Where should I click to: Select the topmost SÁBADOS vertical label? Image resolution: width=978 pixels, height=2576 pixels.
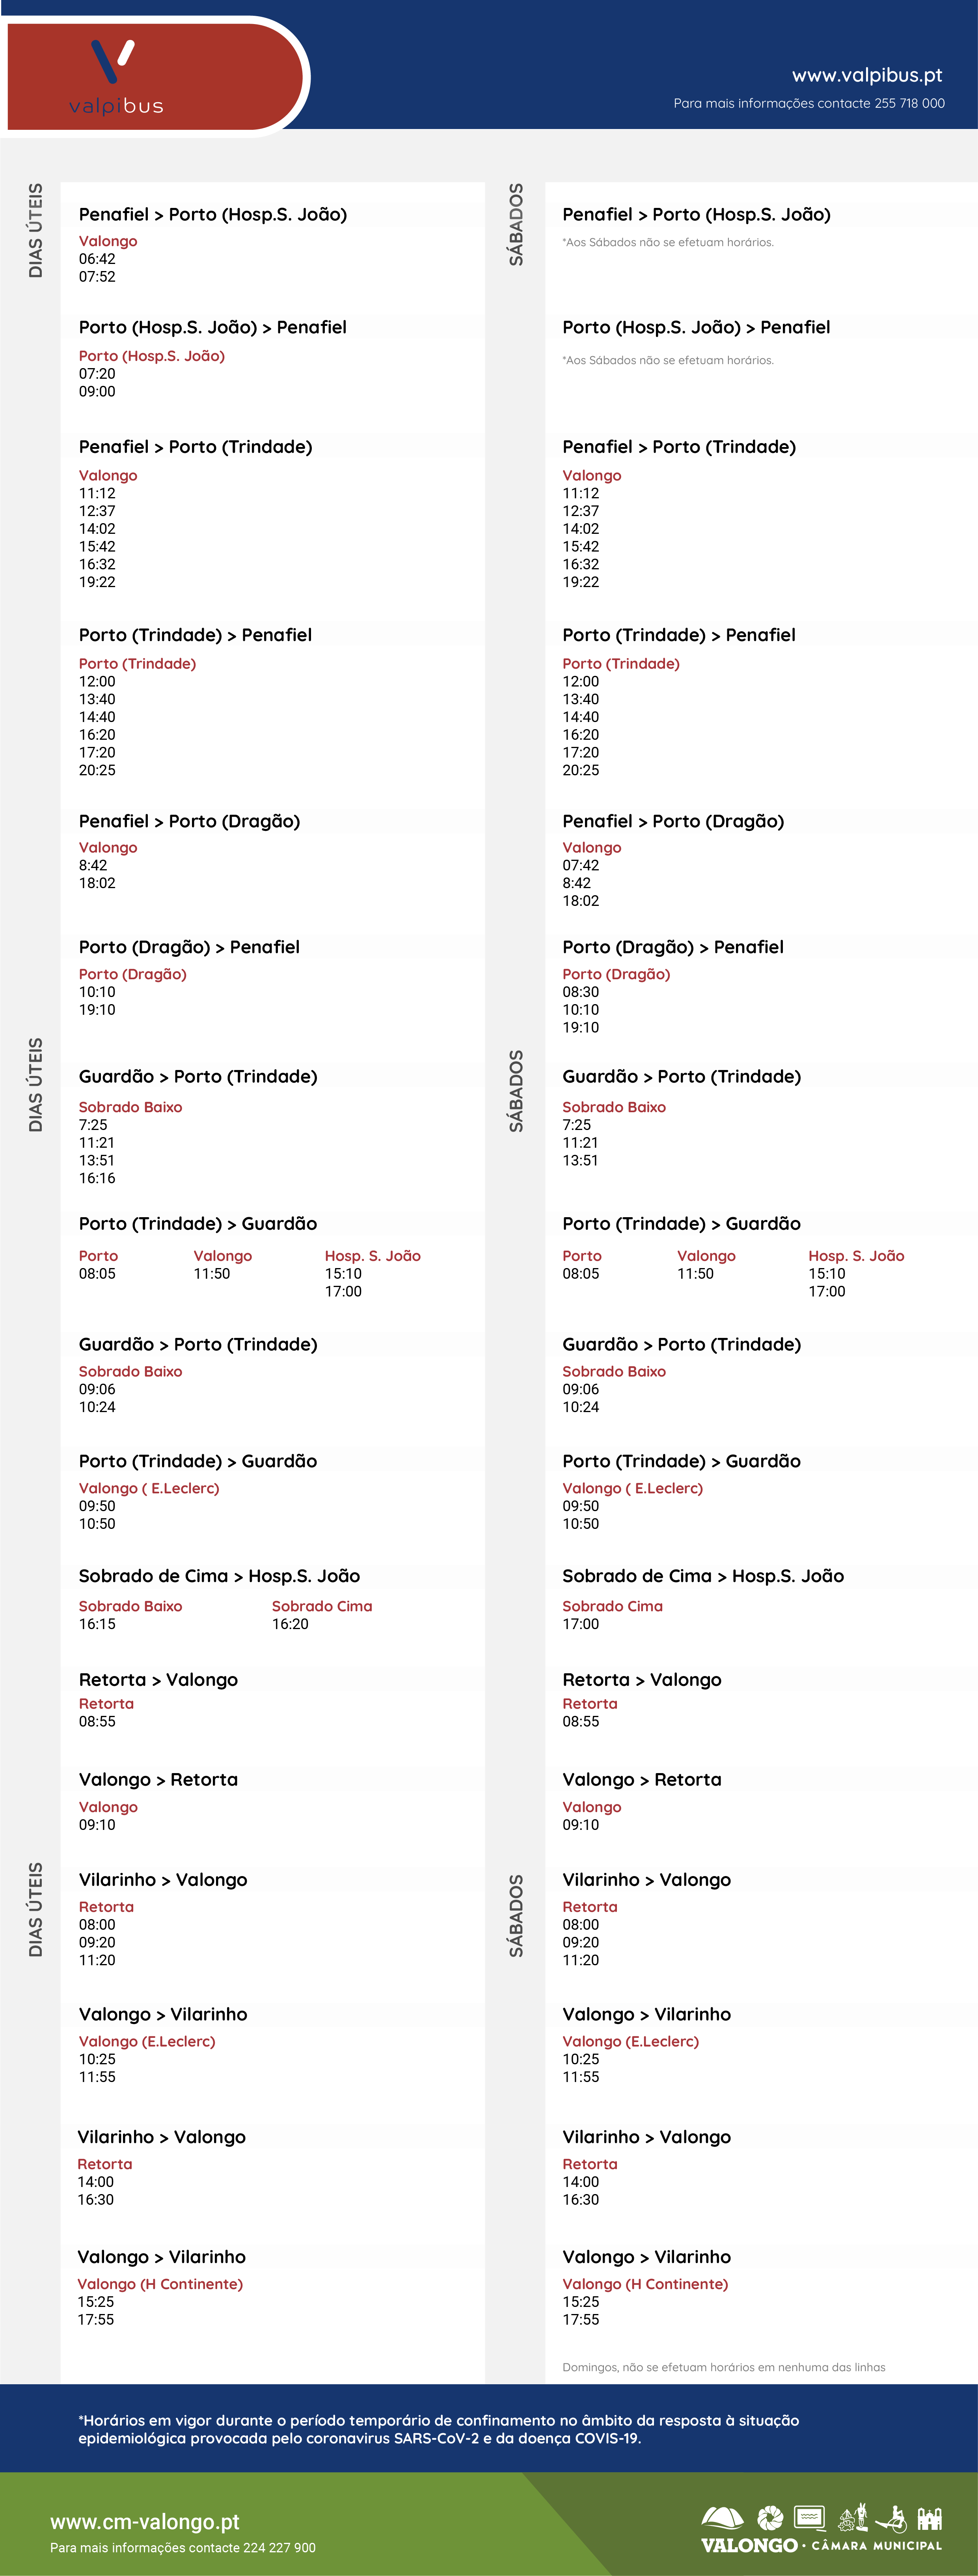[x=516, y=224]
